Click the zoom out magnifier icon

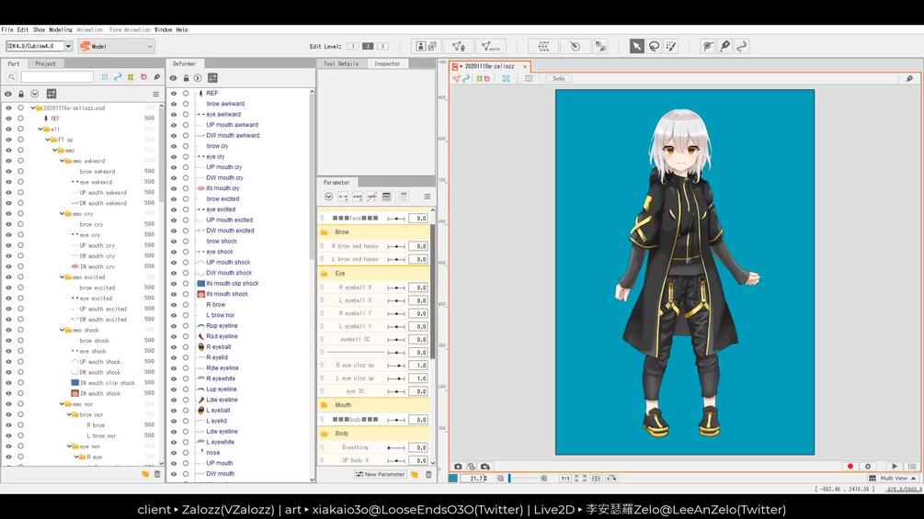tap(500, 479)
